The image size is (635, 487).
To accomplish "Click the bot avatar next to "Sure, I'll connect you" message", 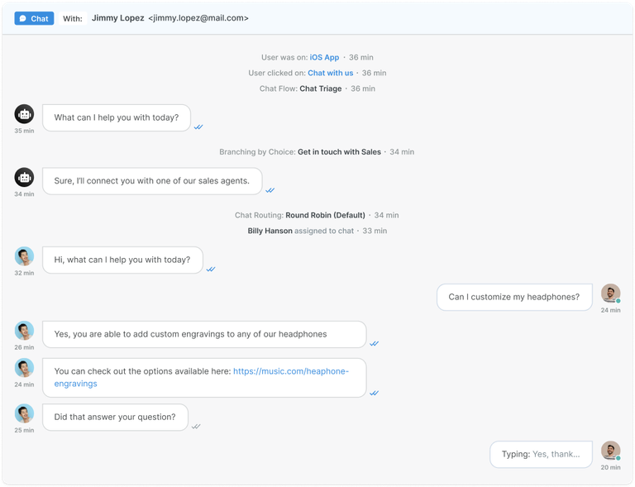I will pyautogui.click(x=24, y=178).
